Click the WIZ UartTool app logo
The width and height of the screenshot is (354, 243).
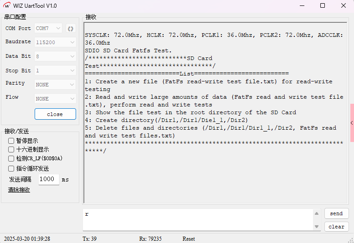(7, 6)
